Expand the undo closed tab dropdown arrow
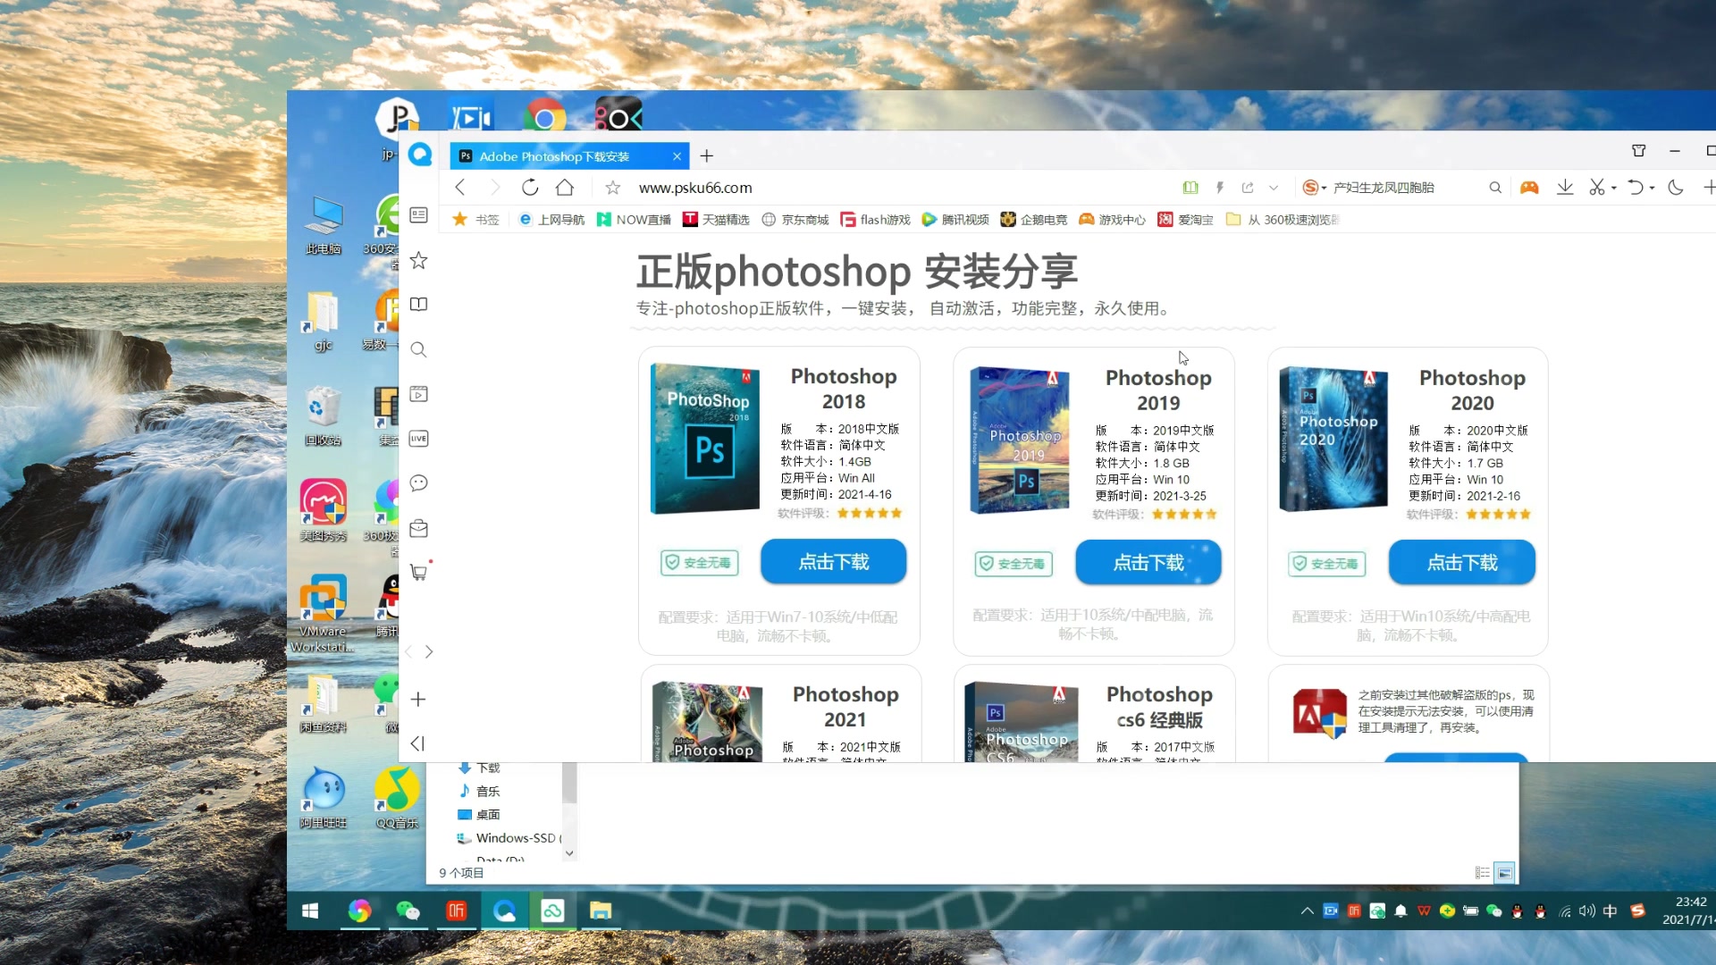 pos(1653,188)
